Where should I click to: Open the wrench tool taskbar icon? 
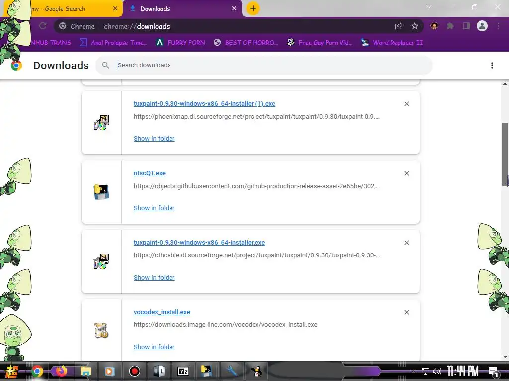pos(232,371)
